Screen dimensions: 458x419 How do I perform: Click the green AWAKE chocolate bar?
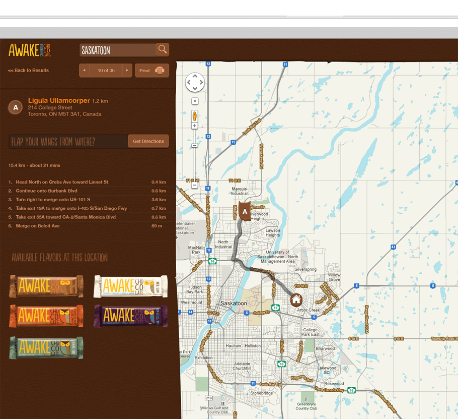(x=46, y=347)
